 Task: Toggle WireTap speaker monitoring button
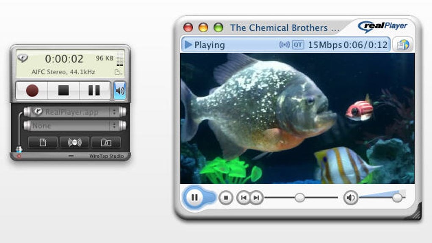pyautogui.click(x=120, y=90)
